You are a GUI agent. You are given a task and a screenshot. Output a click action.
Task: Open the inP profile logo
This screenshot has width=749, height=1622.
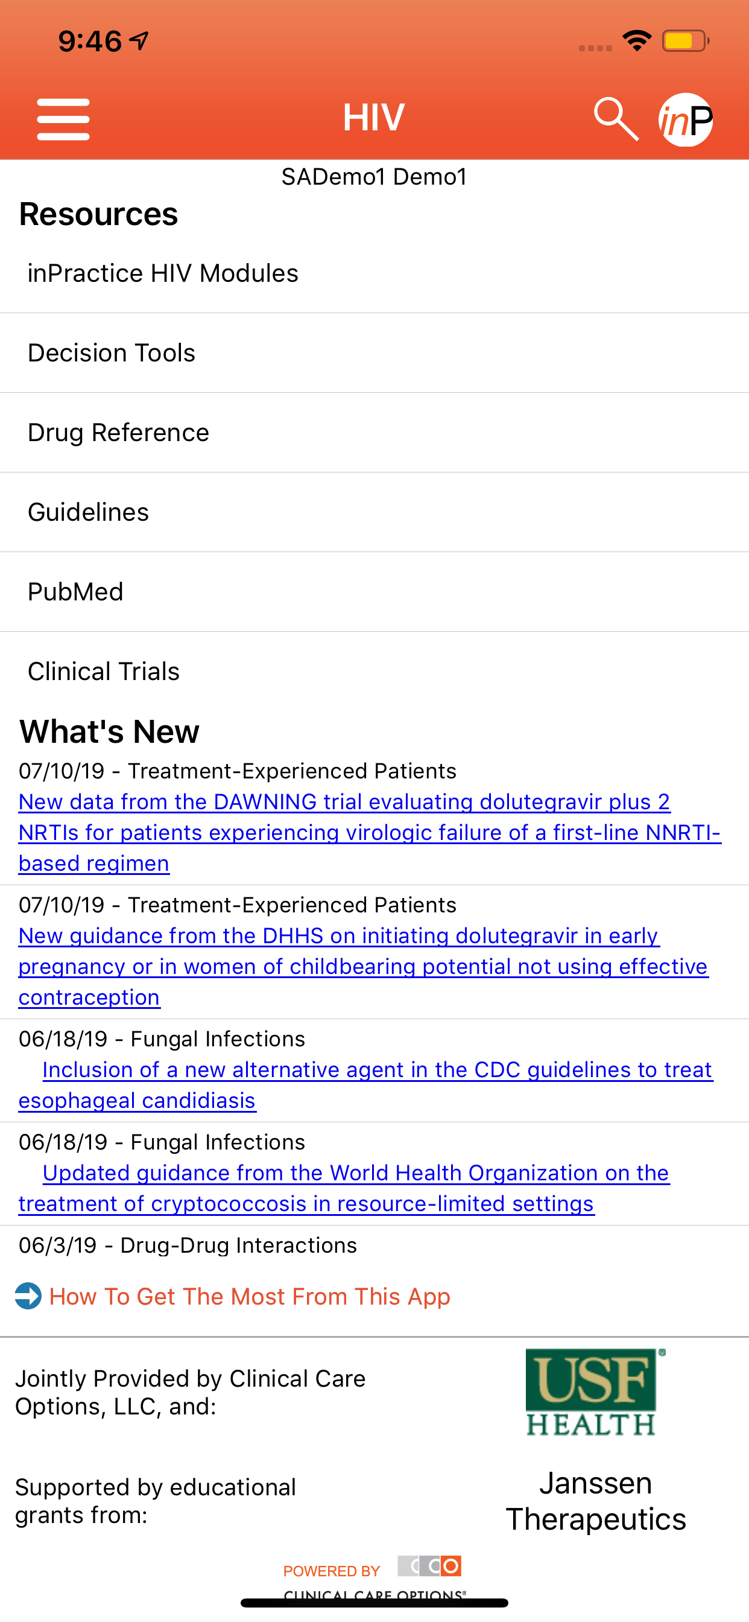coord(685,119)
